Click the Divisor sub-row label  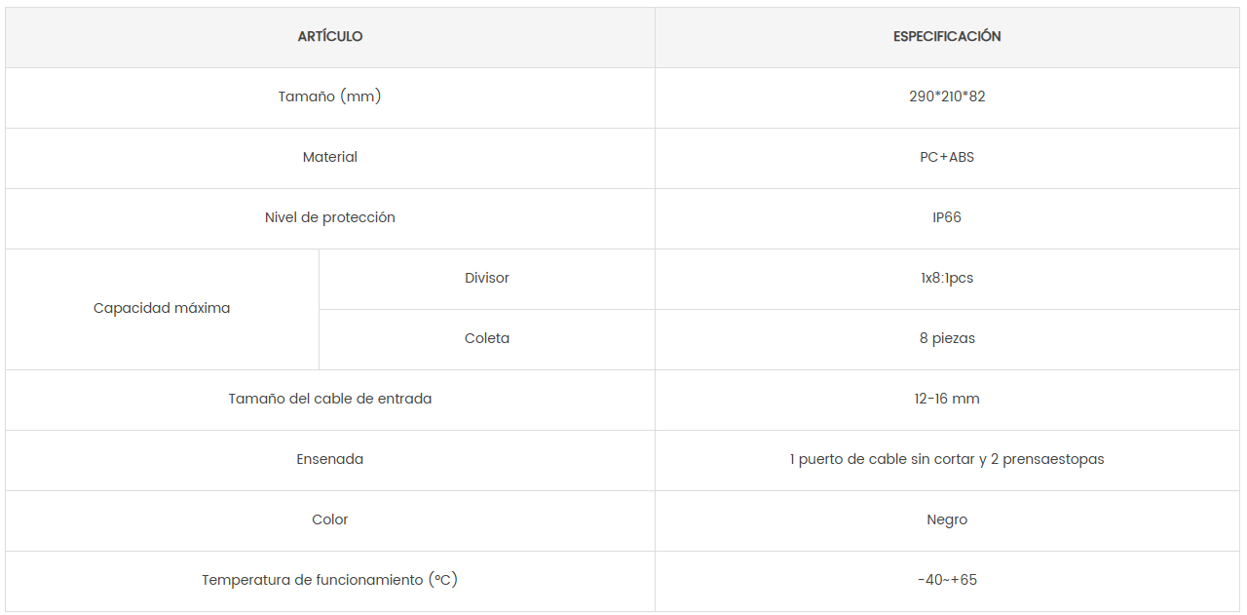pos(487,278)
